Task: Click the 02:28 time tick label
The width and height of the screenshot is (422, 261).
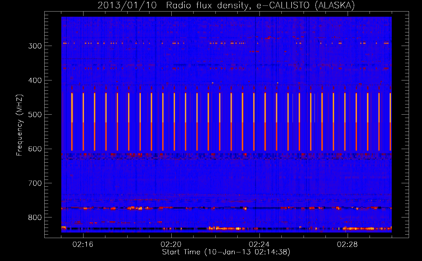Action: point(347,245)
